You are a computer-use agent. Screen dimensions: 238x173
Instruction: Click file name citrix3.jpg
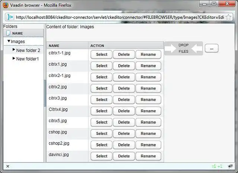tap(58, 98)
